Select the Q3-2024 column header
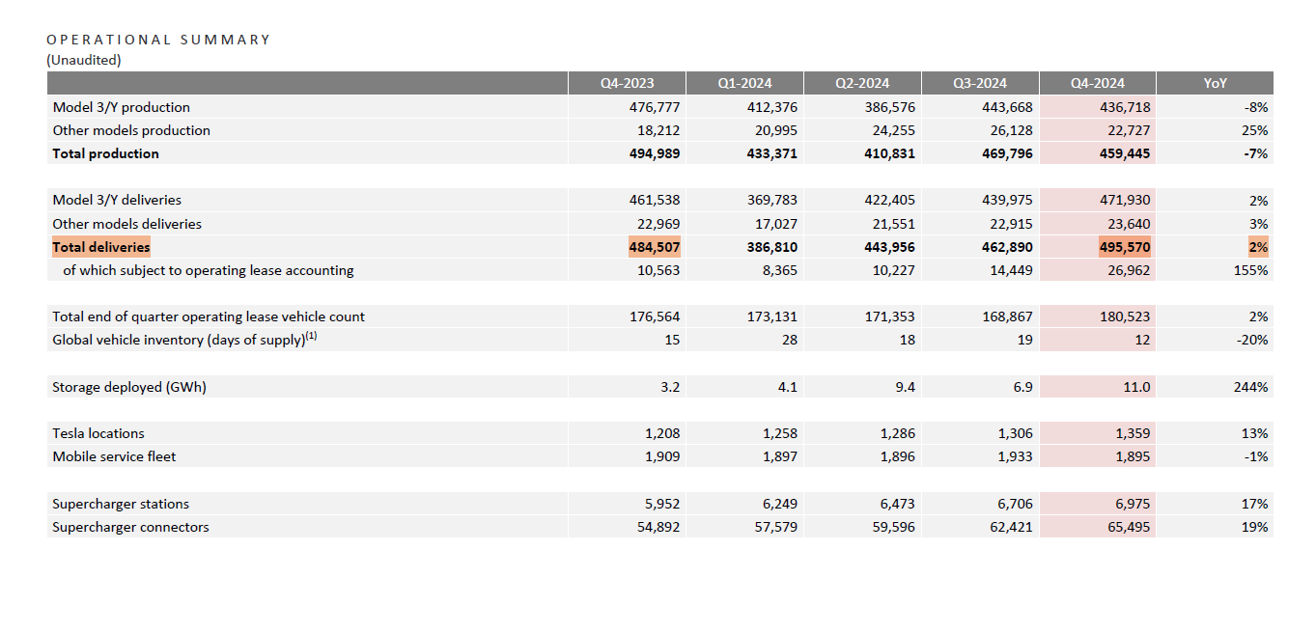The width and height of the screenshot is (1316, 633). pos(980,83)
